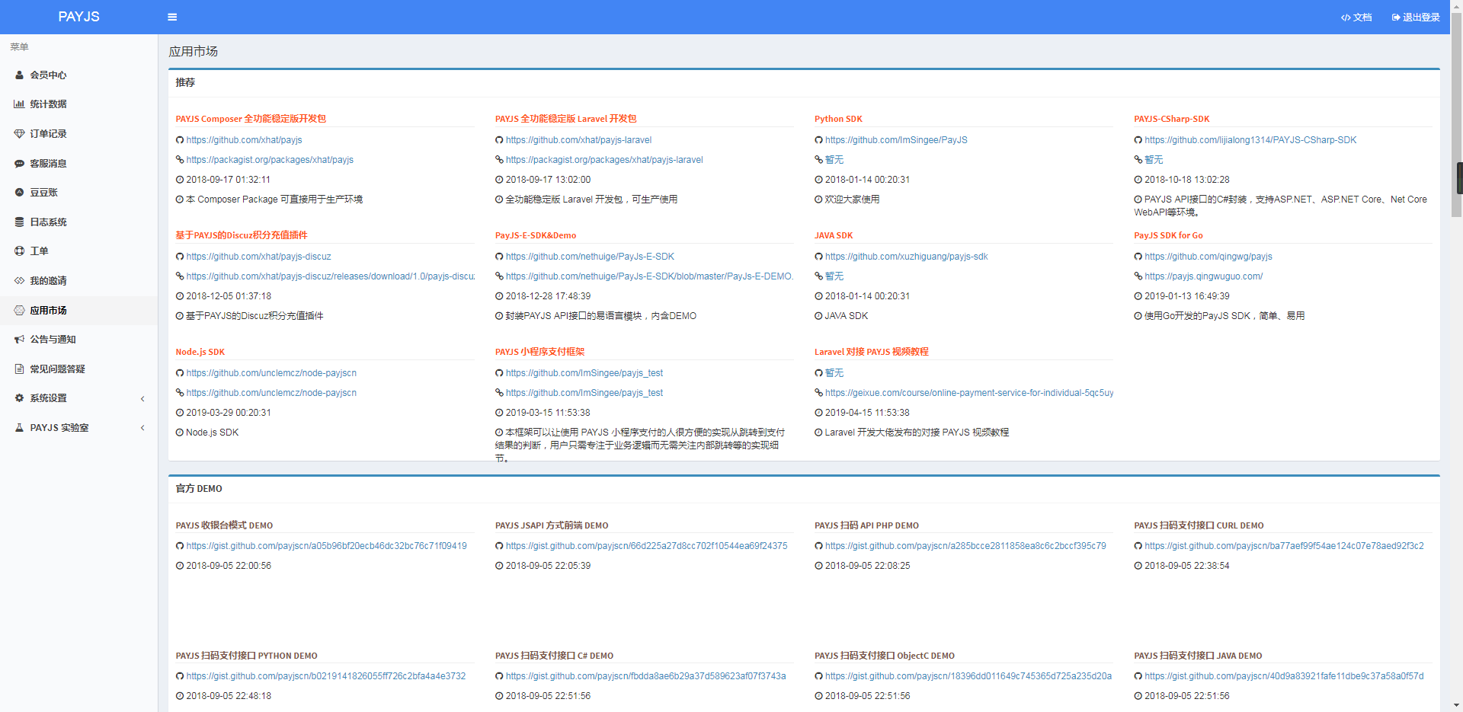Click the 会员中心 user icon
The height and width of the screenshot is (712, 1463).
(x=20, y=75)
